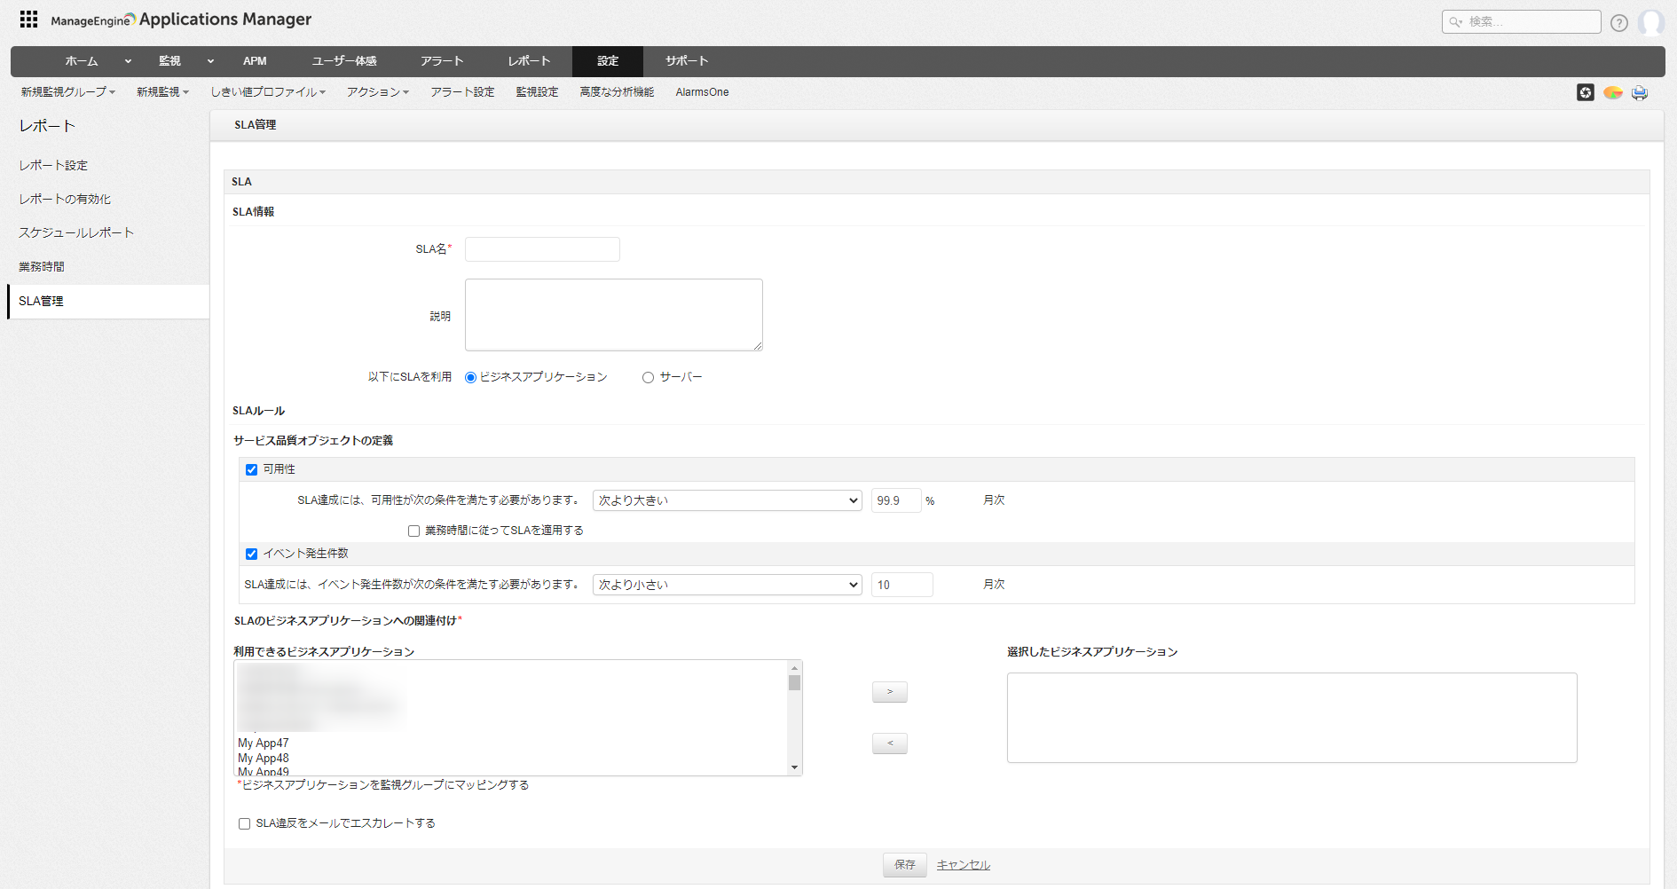Viewport: 1677px width, 889px height.
Task: Click the SLA名 input field
Action: (x=542, y=249)
